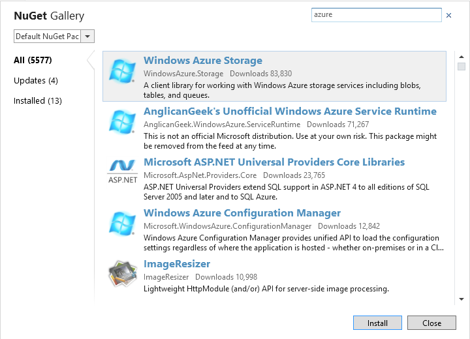Switch to Updates (4) tab
Screen dimensions: 470x339
(36, 81)
